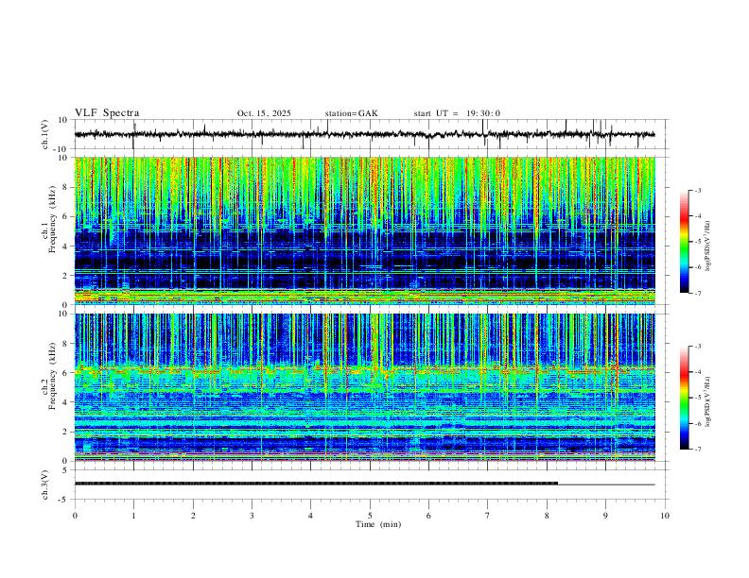Select the date 'Oct. 15, 2025'
This screenshot has width=749, height=578.
(x=264, y=113)
